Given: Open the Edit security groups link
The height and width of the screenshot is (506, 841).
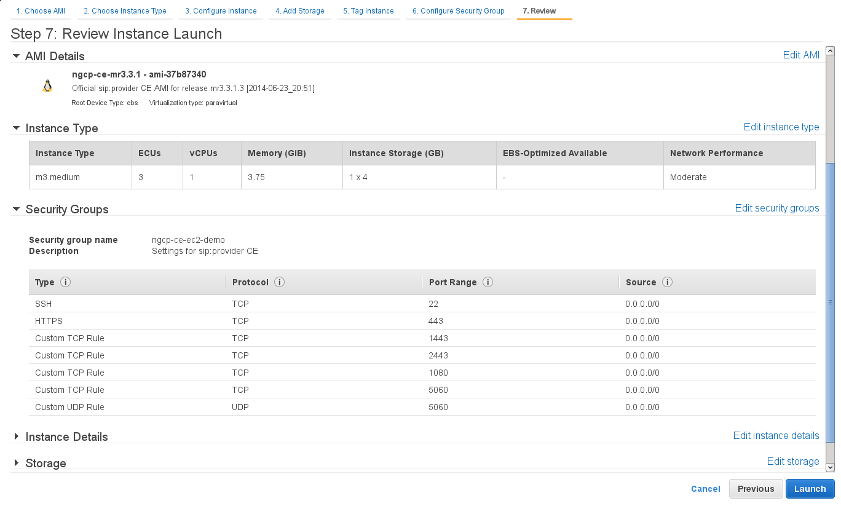Looking at the screenshot, I should coord(776,208).
